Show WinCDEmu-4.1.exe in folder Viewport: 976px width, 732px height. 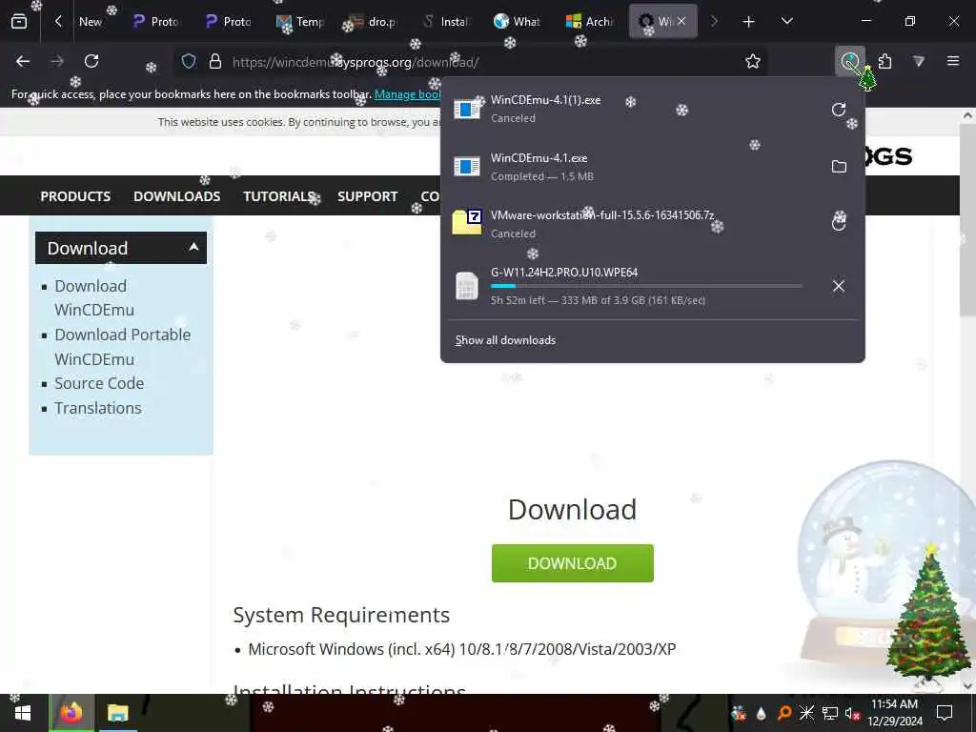(839, 167)
